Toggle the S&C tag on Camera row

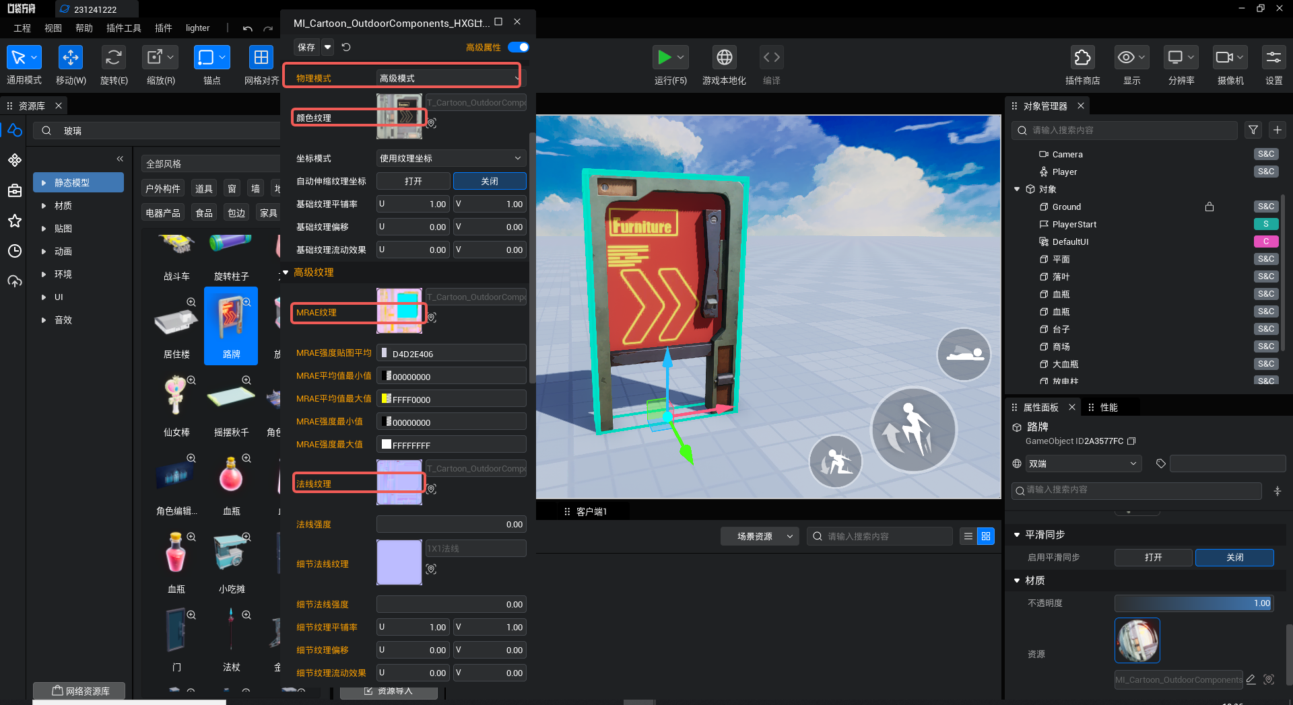pyautogui.click(x=1266, y=154)
